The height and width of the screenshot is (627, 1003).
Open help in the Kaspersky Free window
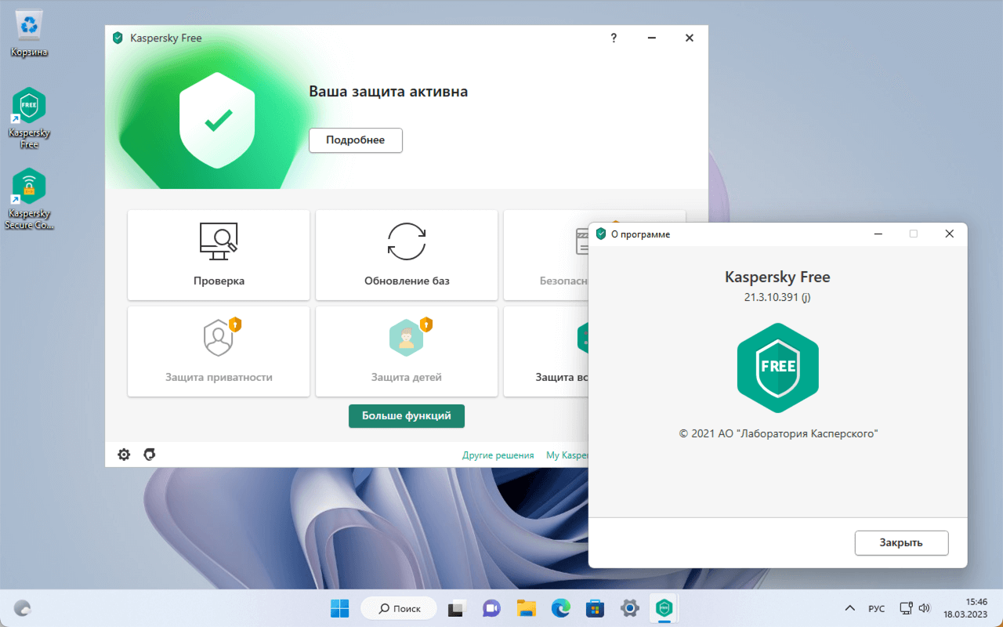[614, 38]
